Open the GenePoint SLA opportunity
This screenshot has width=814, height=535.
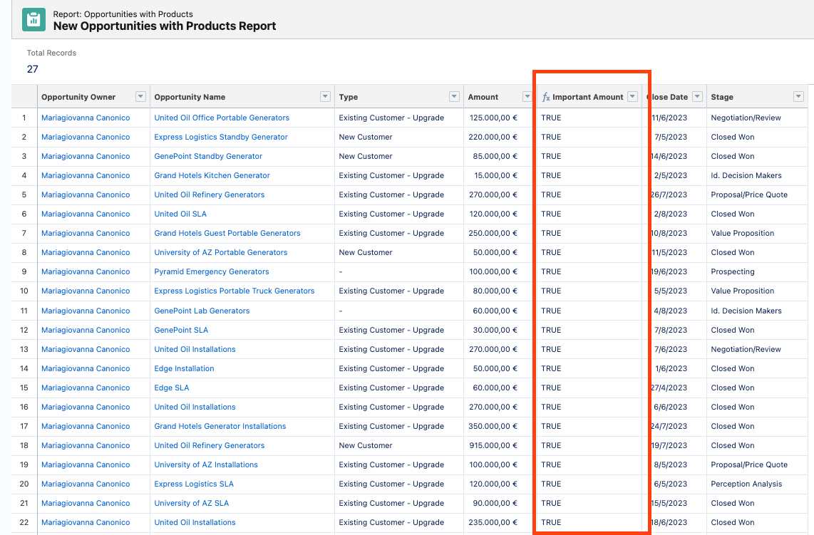(x=180, y=330)
